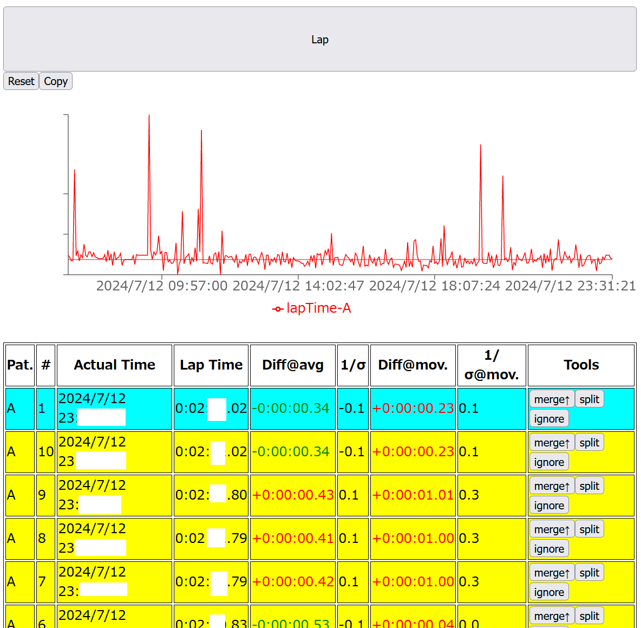Click the Reset button
The height and width of the screenshot is (628, 641).
click(21, 81)
